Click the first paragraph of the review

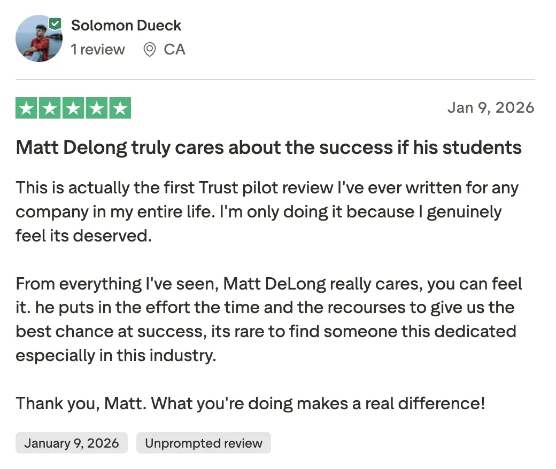click(267, 212)
